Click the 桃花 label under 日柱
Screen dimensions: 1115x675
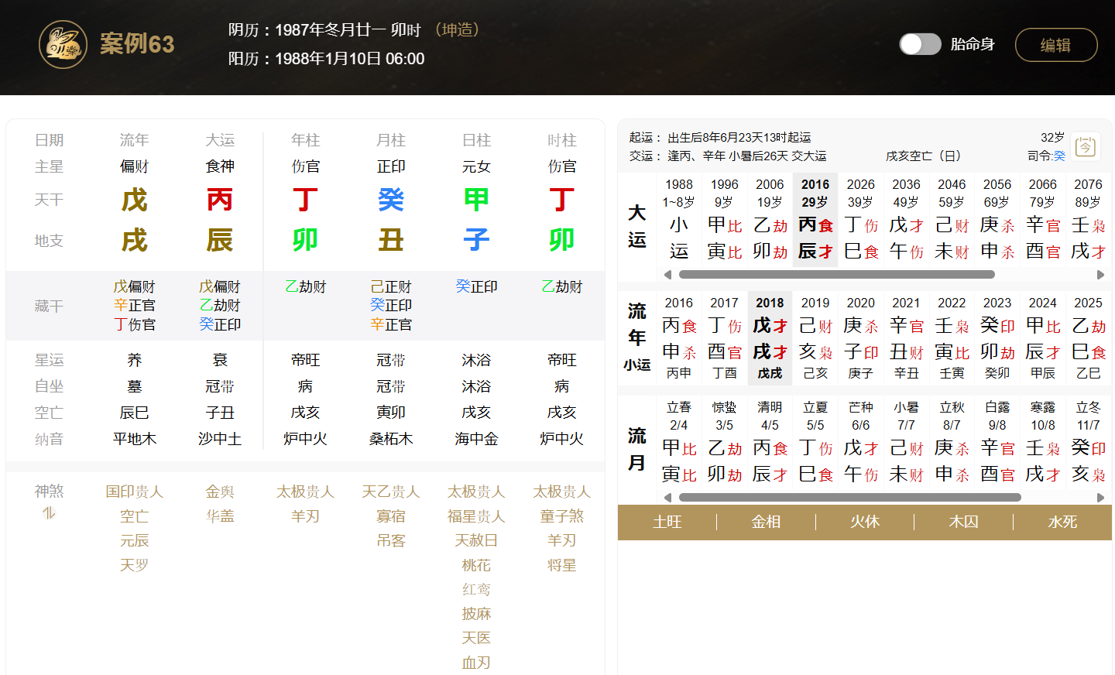(x=476, y=565)
